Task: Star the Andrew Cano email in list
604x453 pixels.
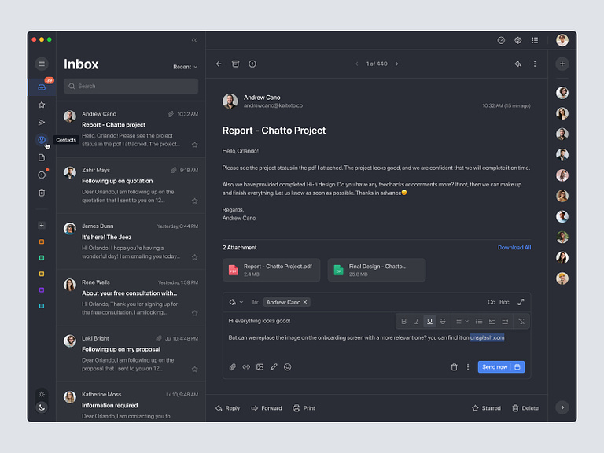Action: click(x=194, y=145)
